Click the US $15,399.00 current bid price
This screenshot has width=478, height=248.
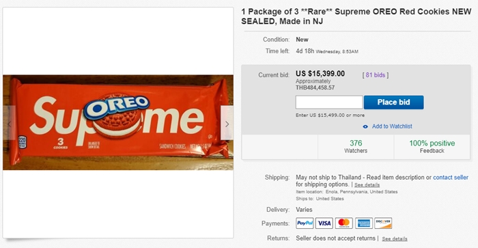coord(320,74)
